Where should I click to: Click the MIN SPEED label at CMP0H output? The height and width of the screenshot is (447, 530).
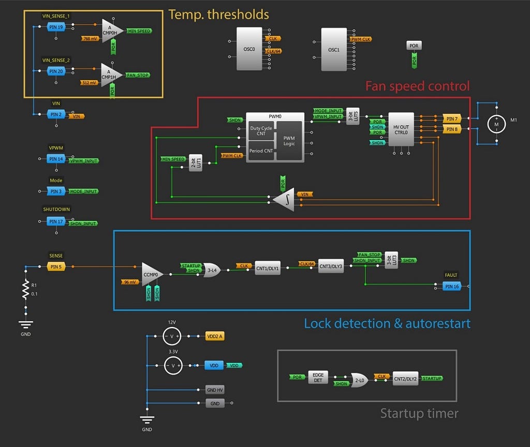click(139, 31)
